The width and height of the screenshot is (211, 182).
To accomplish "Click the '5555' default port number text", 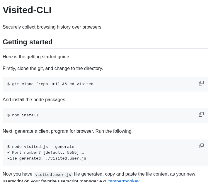I will pyautogui.click(x=72, y=153).
